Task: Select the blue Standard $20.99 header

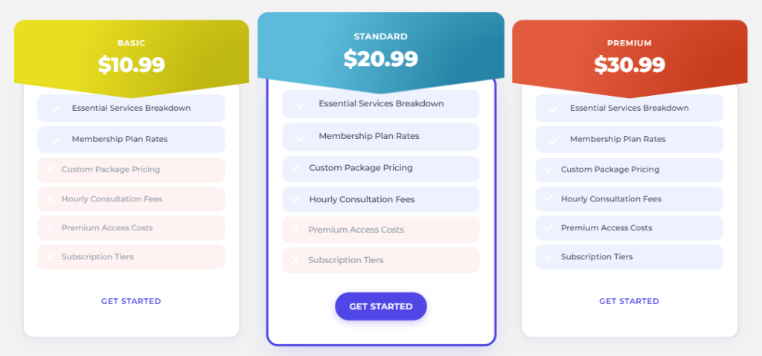Action: 380,53
